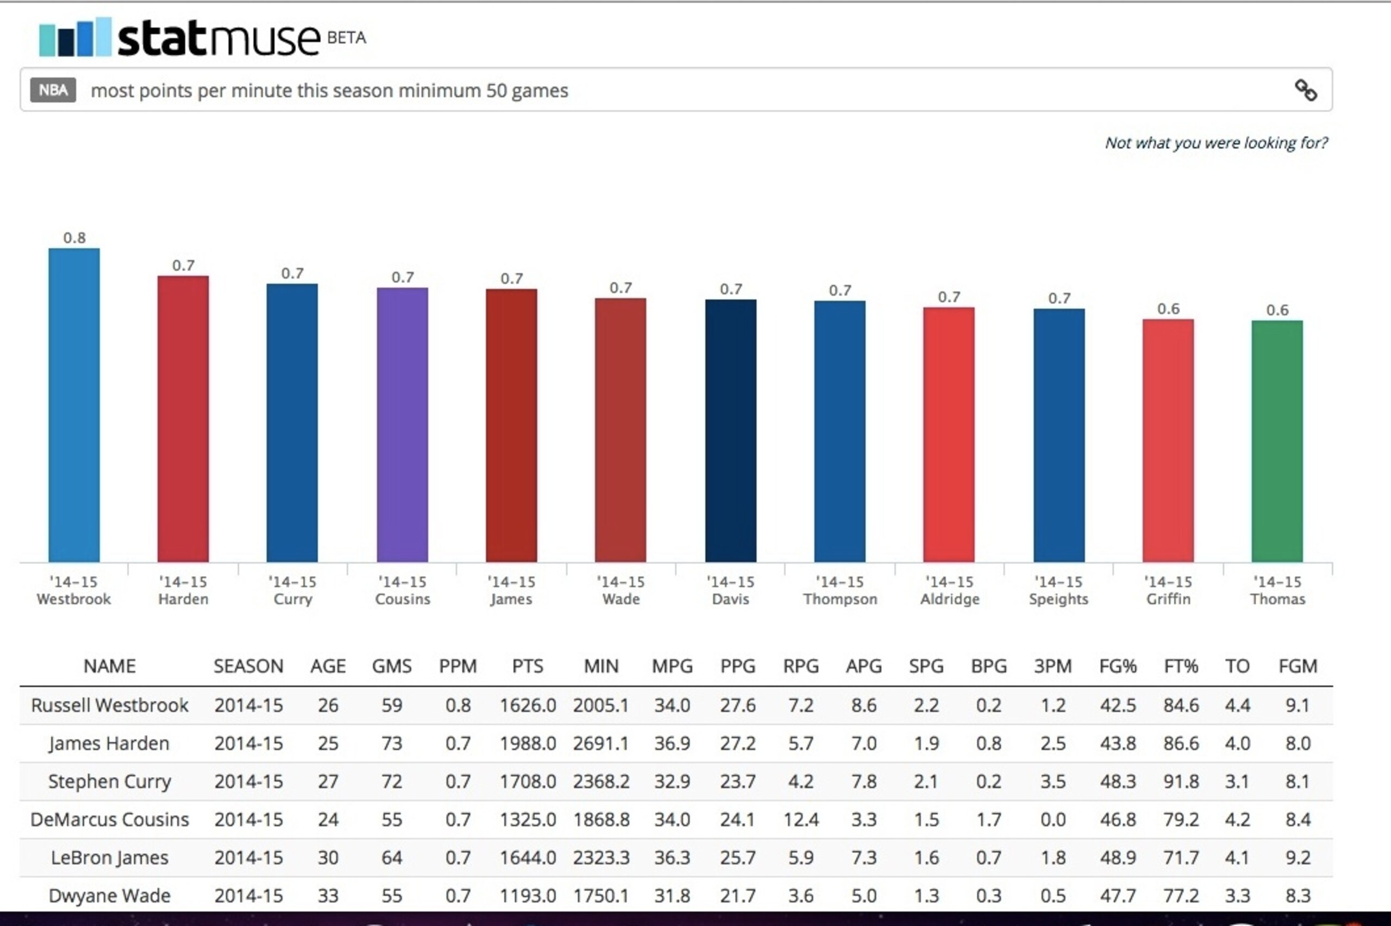Select the Wade bar in the chart
1391x926 pixels.
621,430
